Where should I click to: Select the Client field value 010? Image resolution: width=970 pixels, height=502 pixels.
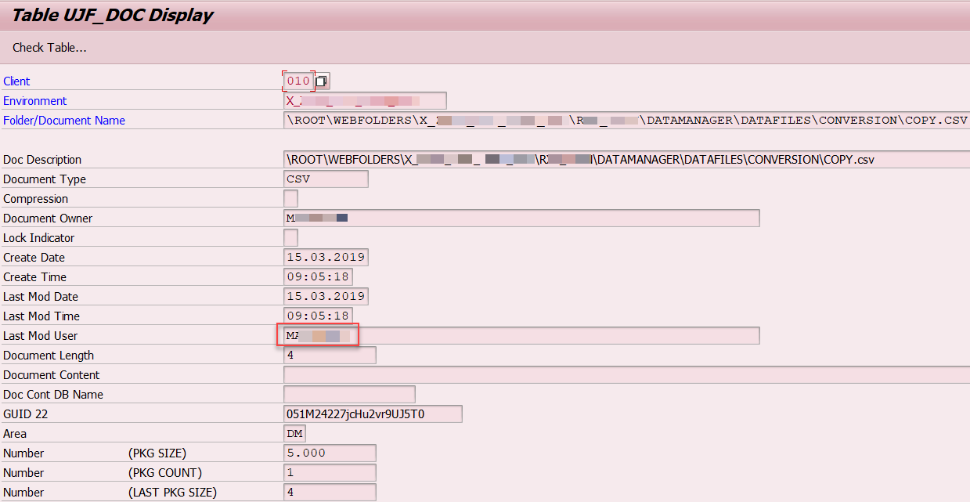pyautogui.click(x=298, y=81)
